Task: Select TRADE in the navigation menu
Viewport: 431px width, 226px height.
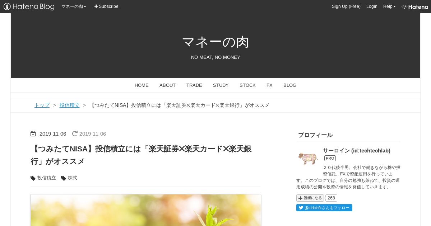Action: tap(194, 85)
